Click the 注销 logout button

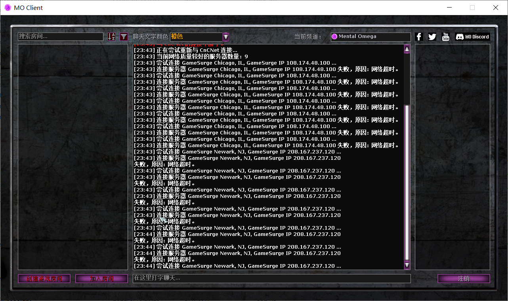coord(464,279)
